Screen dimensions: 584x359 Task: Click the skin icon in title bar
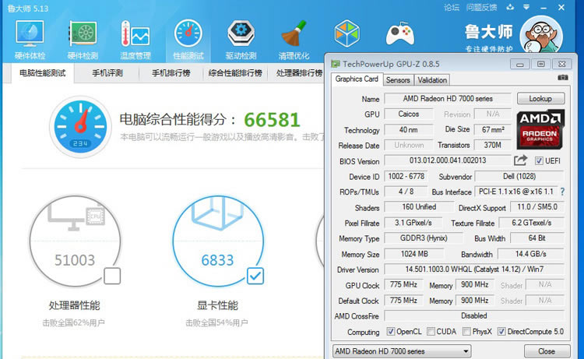[x=510, y=7]
